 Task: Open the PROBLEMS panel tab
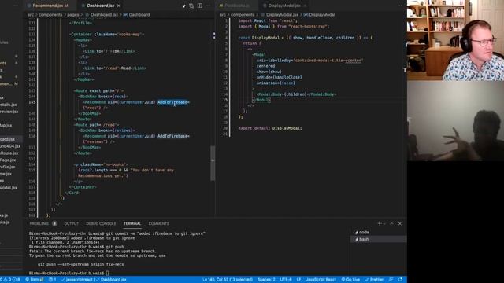click(39, 223)
